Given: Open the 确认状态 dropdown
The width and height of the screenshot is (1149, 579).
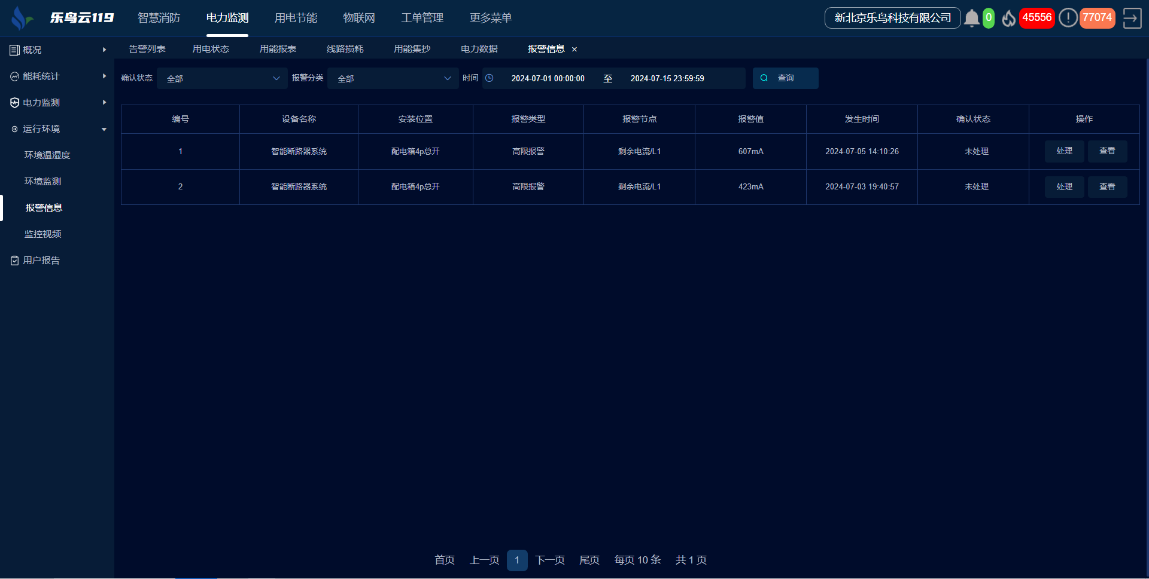Looking at the screenshot, I should 222,78.
